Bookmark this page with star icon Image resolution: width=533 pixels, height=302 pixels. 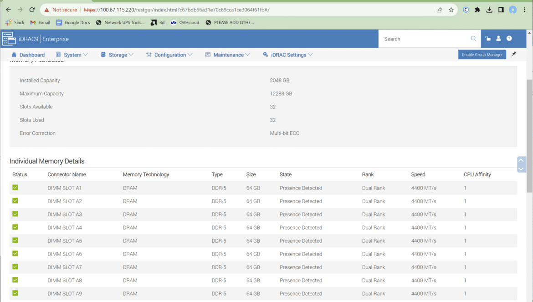point(451,10)
